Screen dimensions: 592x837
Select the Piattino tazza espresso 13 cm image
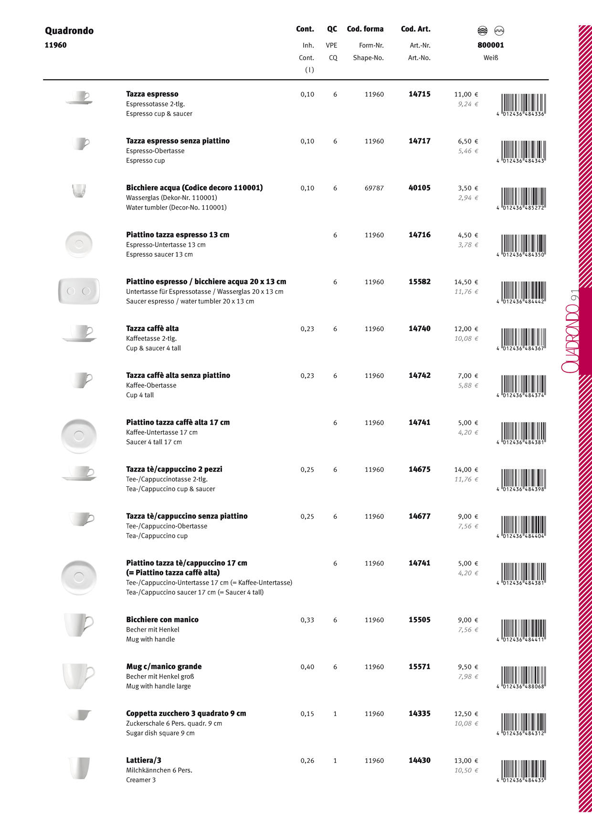tap(79, 244)
